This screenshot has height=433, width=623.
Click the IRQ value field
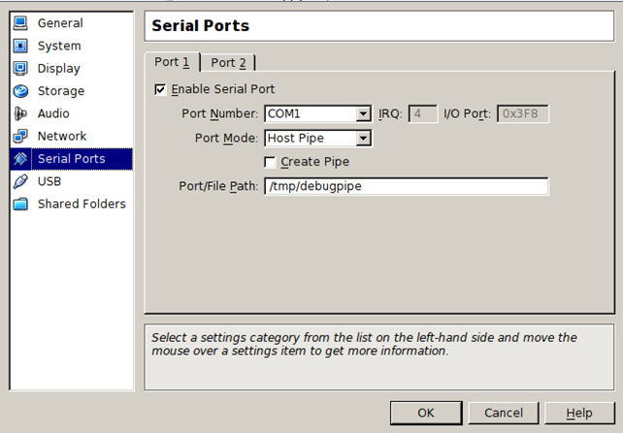(422, 114)
